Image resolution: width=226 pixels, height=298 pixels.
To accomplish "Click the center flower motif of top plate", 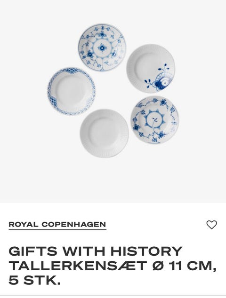I will tap(102, 47).
